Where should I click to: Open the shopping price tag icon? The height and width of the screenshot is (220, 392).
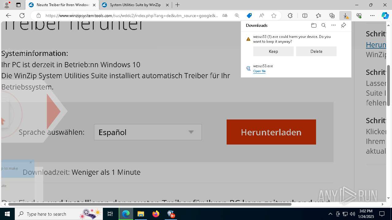point(249,16)
